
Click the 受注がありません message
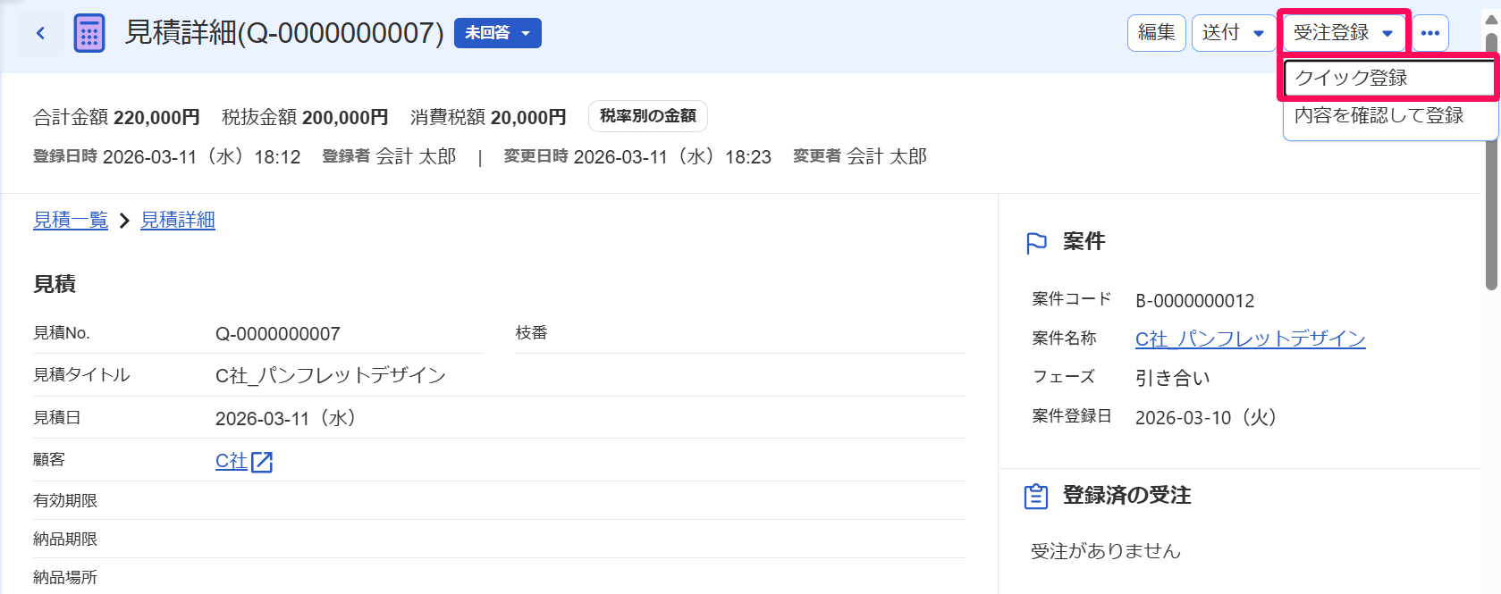(x=1106, y=551)
